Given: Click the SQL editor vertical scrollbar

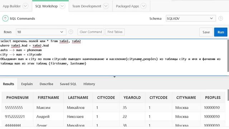Looking at the screenshot, I should tap(228, 56).
